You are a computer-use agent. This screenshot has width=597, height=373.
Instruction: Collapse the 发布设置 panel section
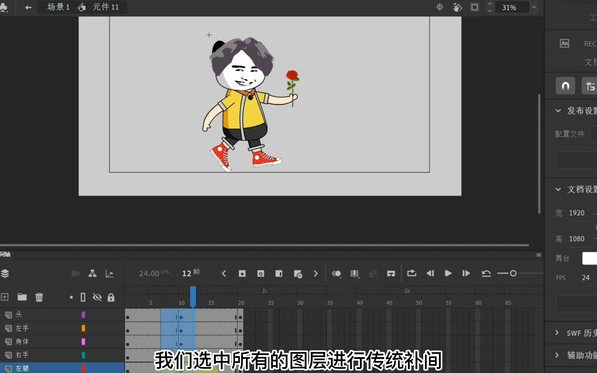point(558,111)
